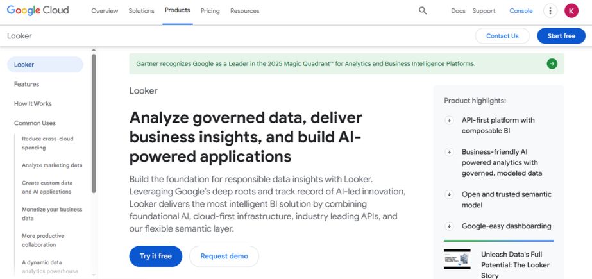Jump to Open and trusted semantic model
This screenshot has height=279, width=592.
point(506,199)
